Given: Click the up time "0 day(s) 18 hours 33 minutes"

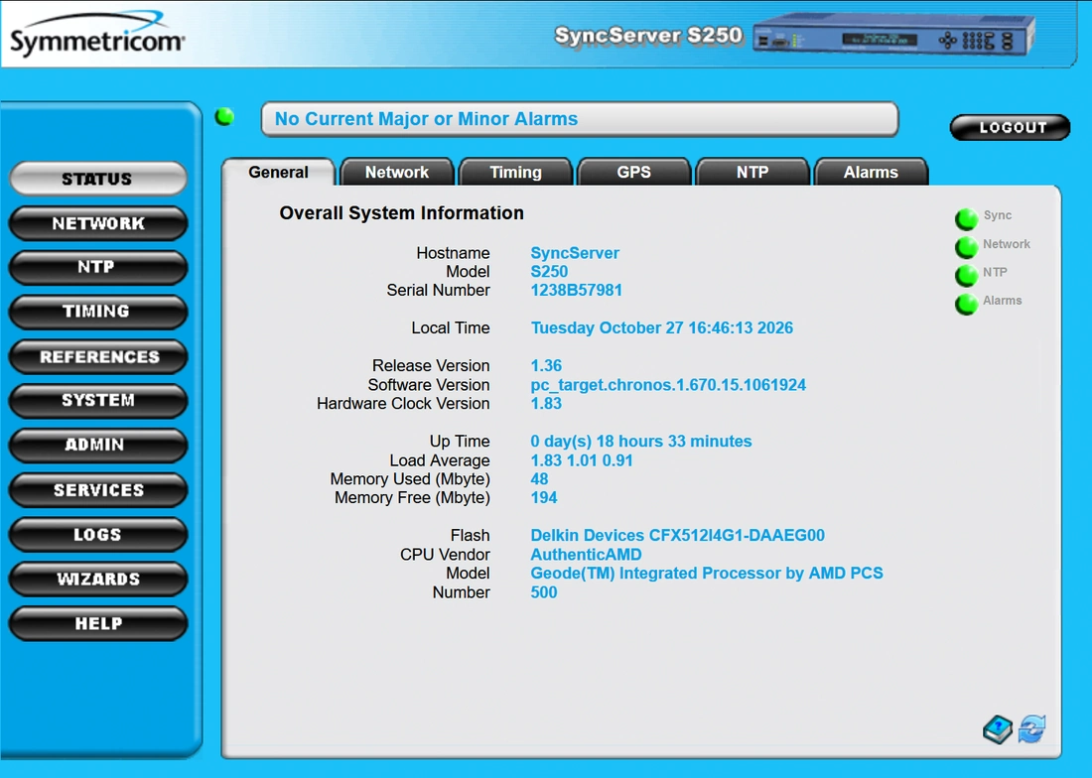Looking at the screenshot, I should click(x=640, y=442).
